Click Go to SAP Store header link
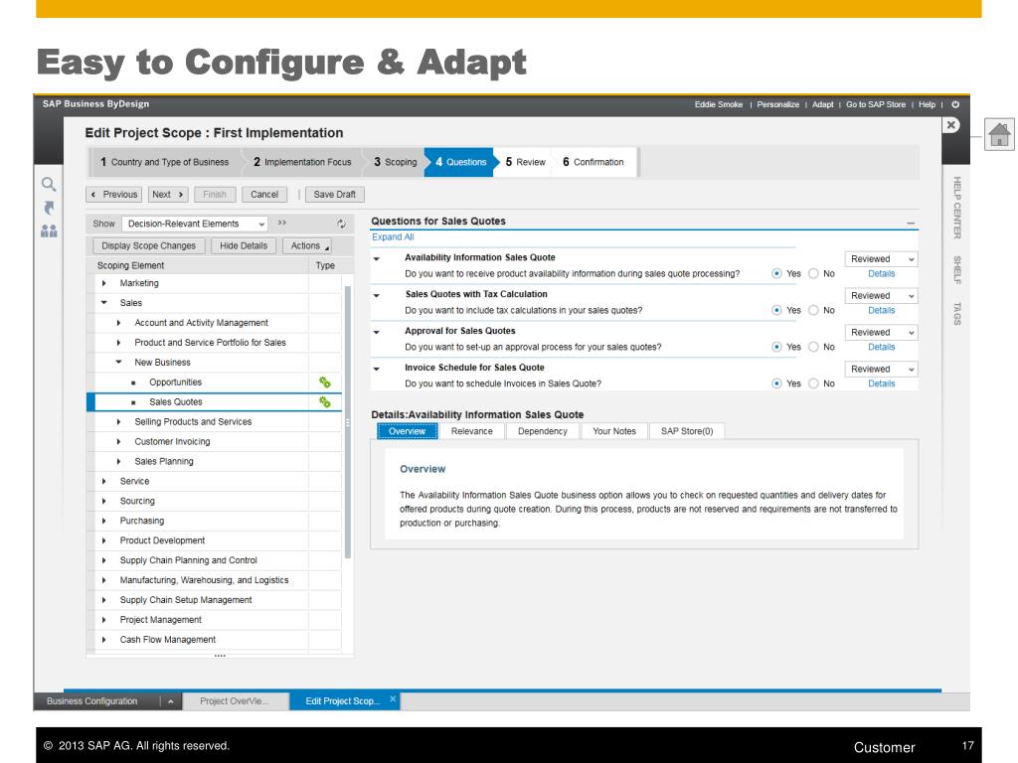The width and height of the screenshot is (1018, 763). click(875, 104)
